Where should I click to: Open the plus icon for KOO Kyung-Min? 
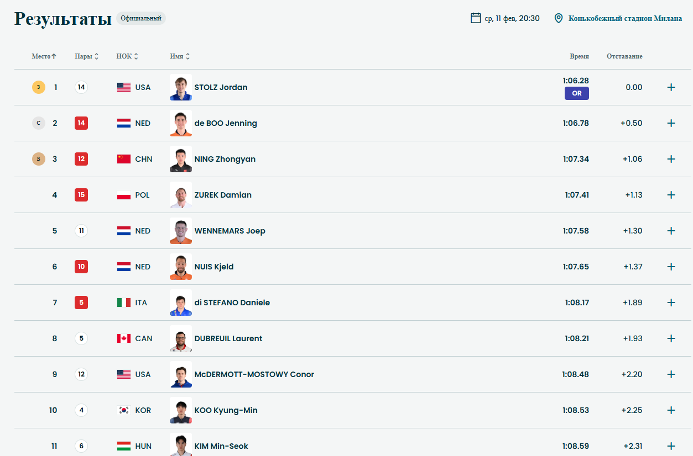(671, 410)
